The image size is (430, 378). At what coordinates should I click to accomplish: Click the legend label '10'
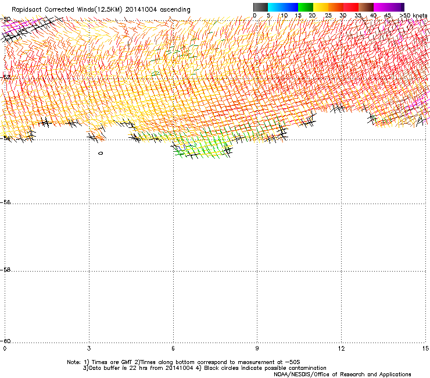284,15
